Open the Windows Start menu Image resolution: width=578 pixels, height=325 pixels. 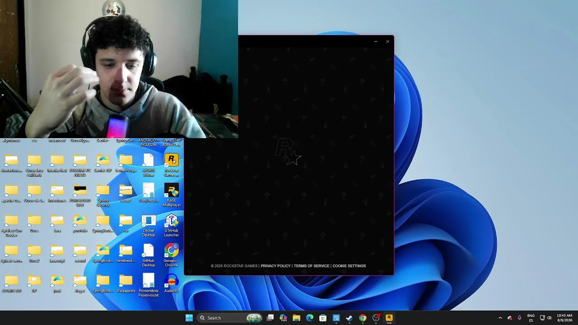[189, 318]
